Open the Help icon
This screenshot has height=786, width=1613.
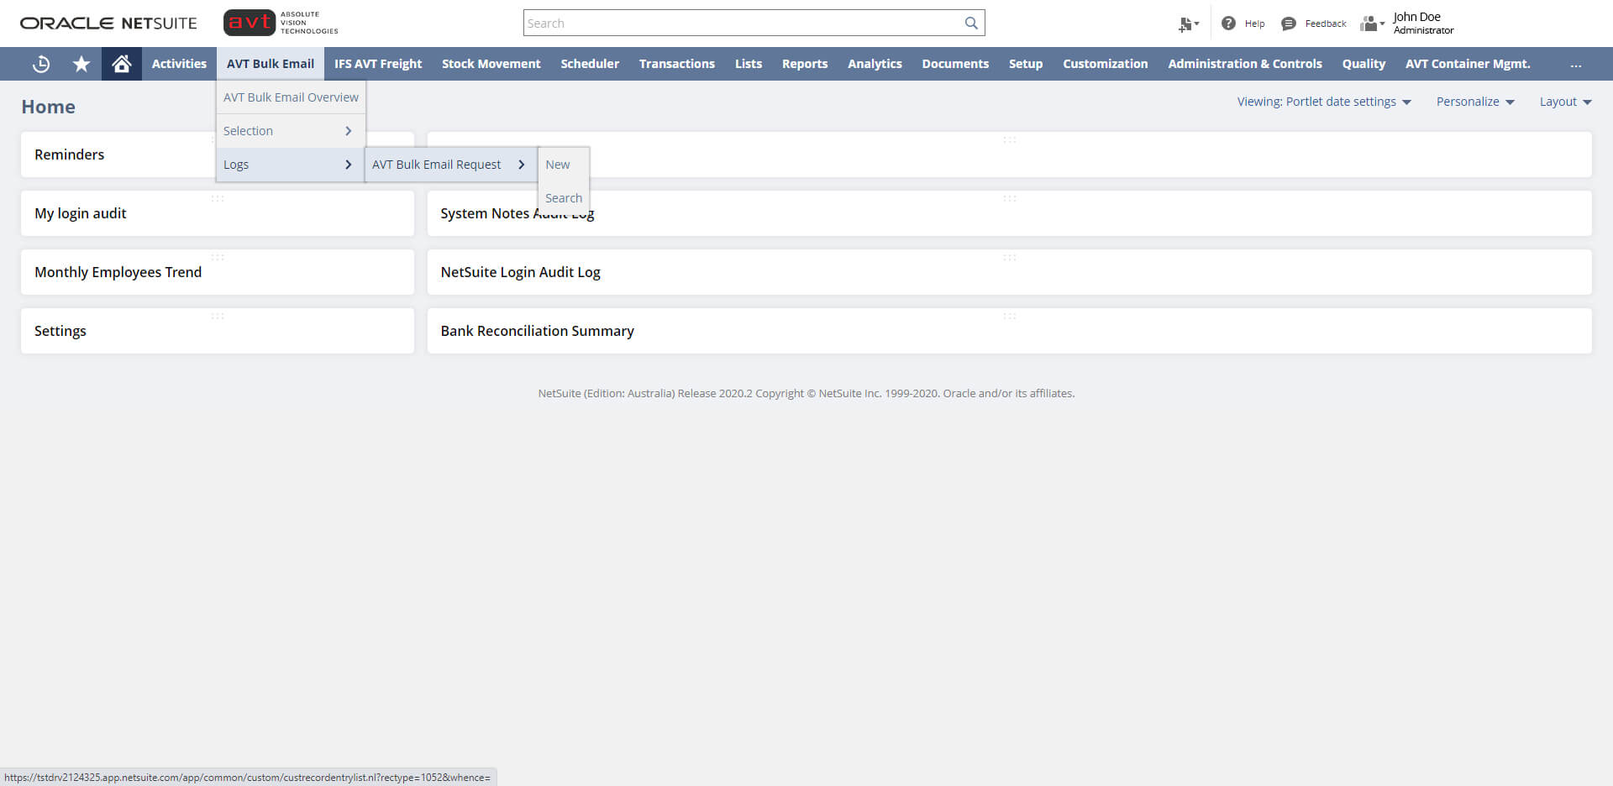coord(1227,23)
